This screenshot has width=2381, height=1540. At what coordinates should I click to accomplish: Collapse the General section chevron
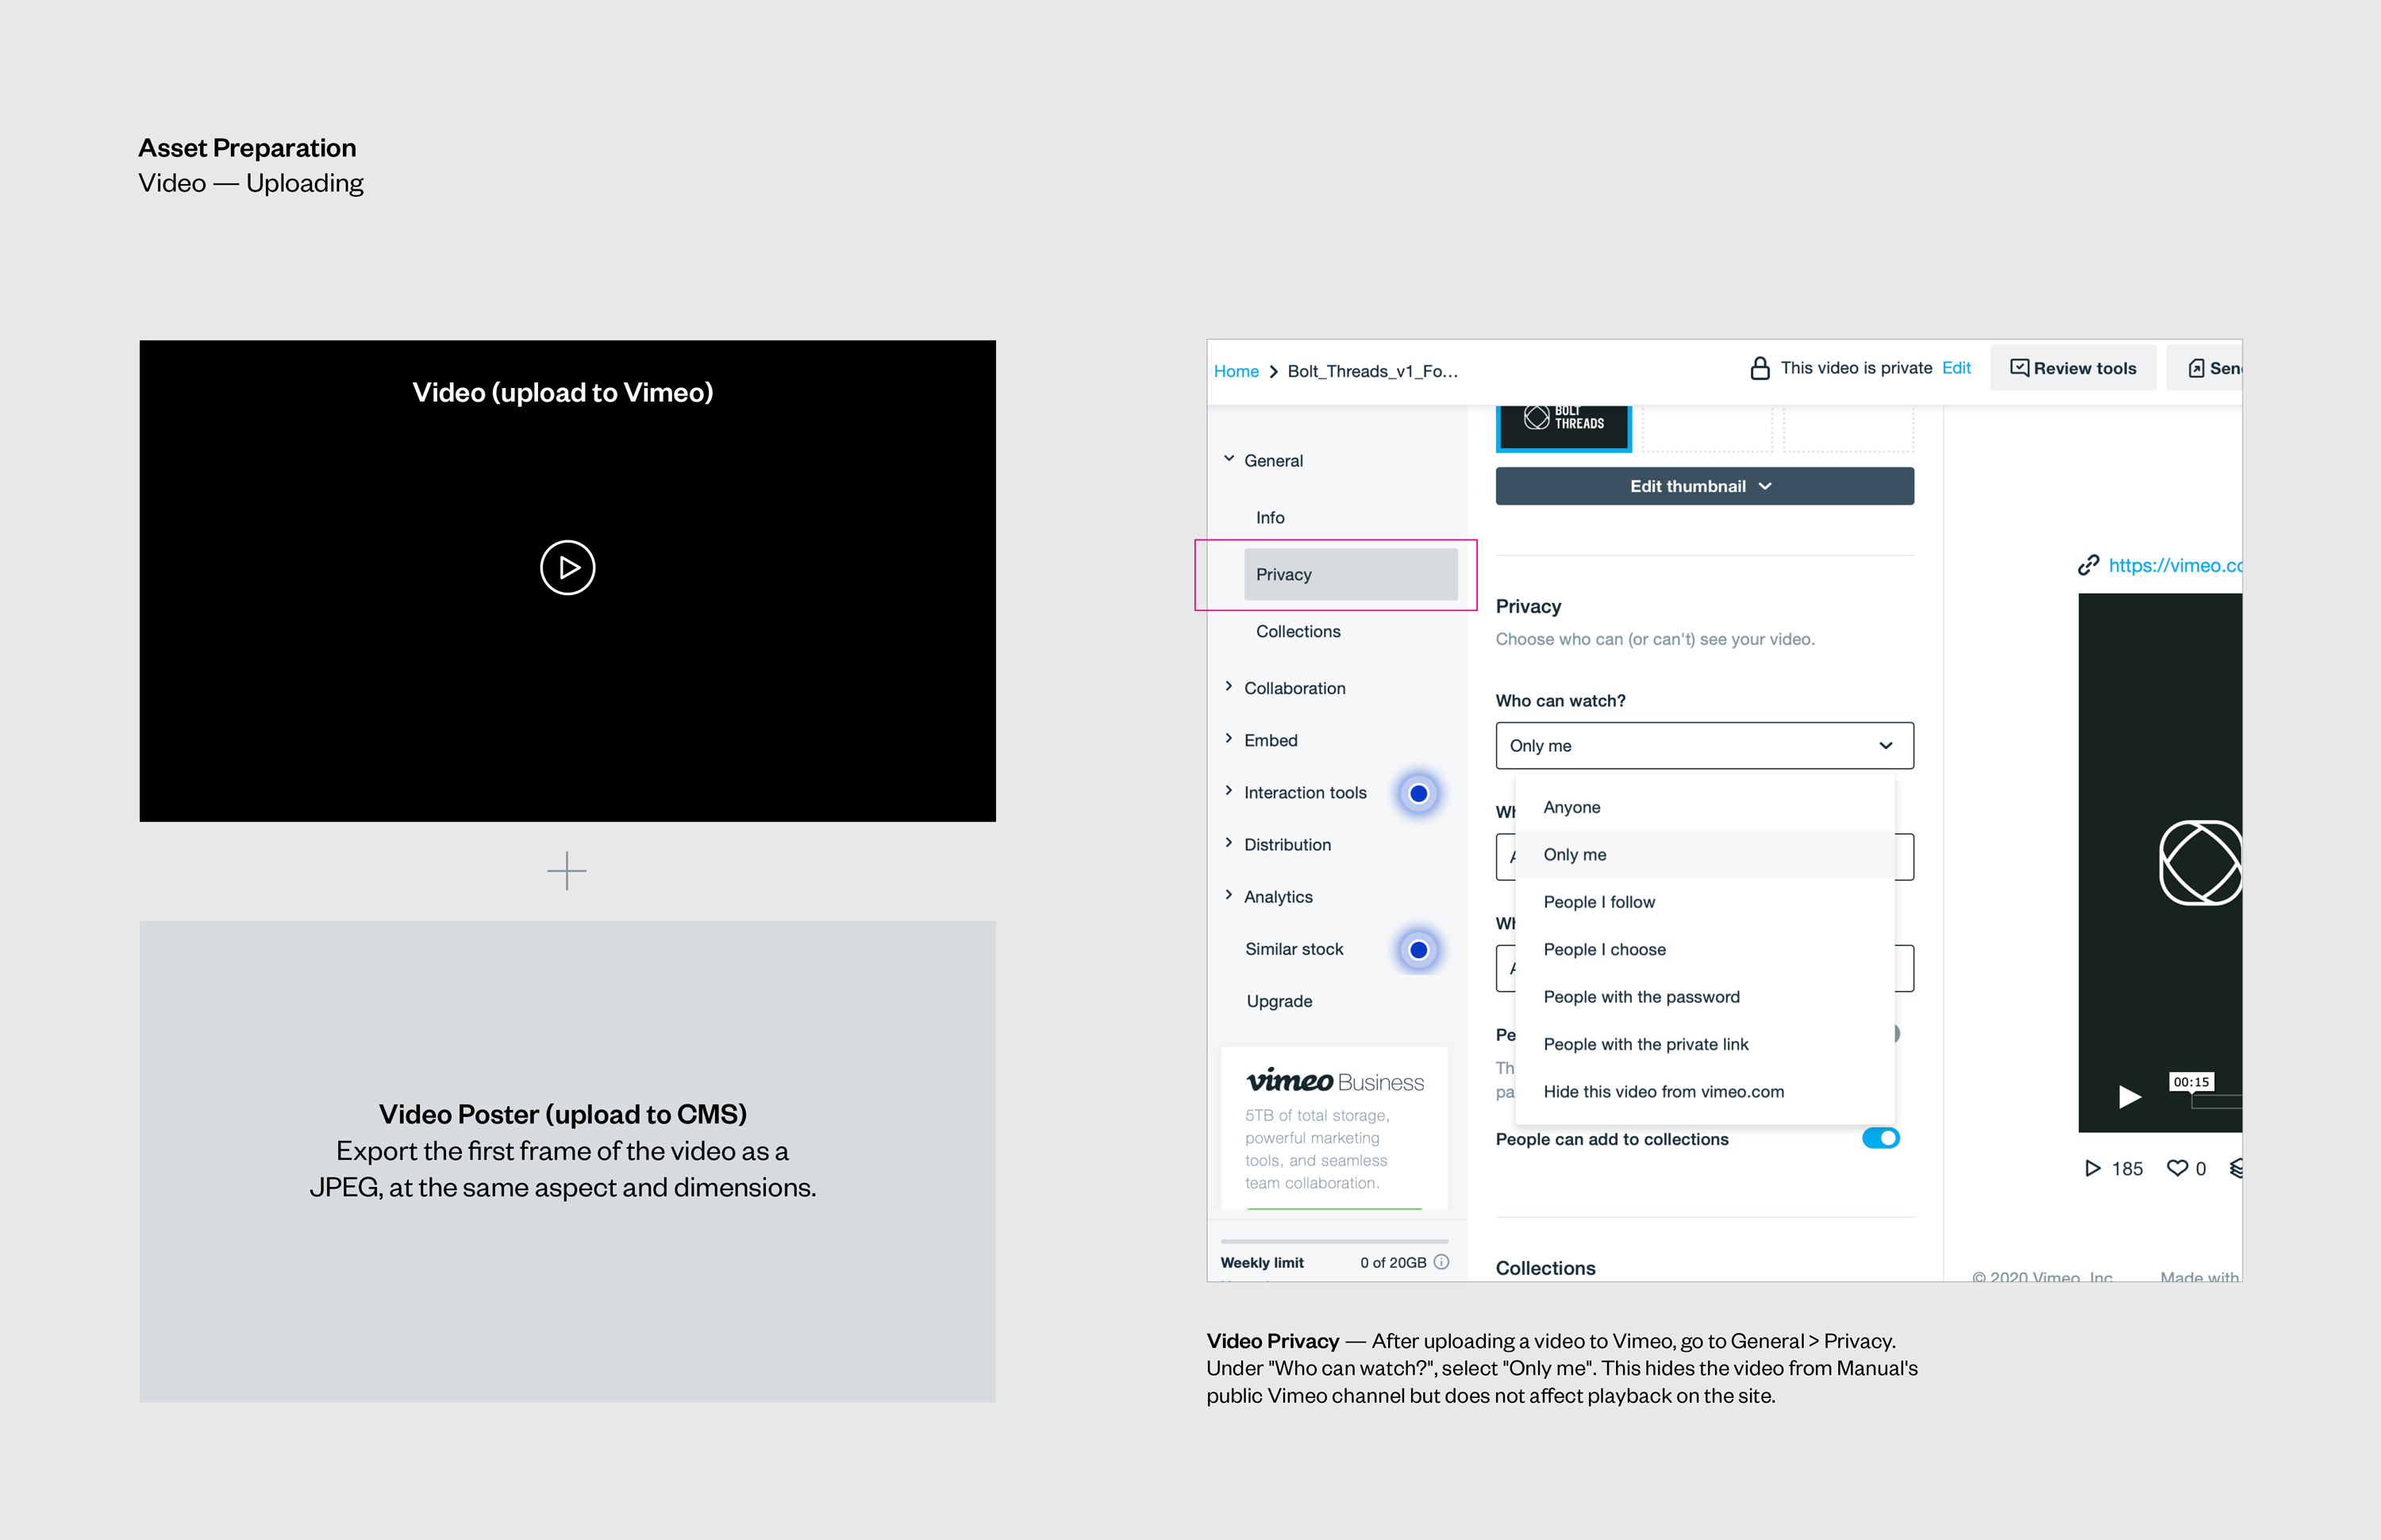[x=1229, y=459]
